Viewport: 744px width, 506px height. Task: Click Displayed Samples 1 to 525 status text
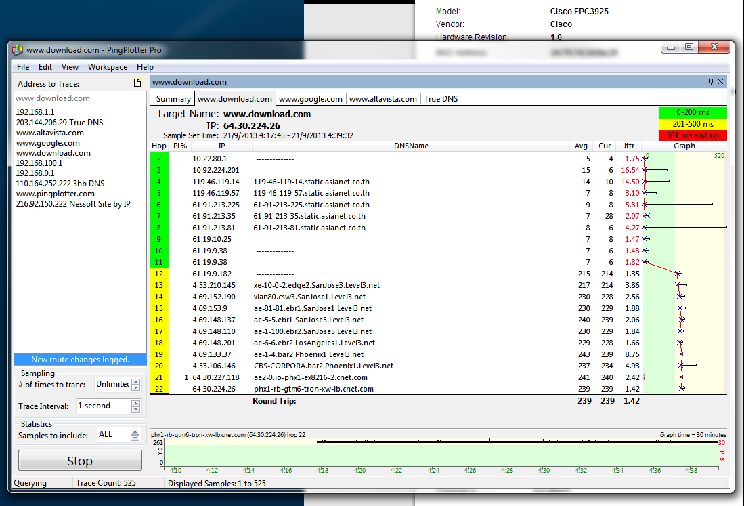pos(217,483)
